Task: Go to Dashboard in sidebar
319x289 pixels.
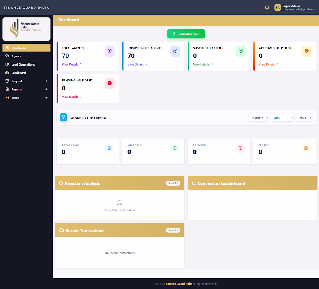Action: [26, 48]
